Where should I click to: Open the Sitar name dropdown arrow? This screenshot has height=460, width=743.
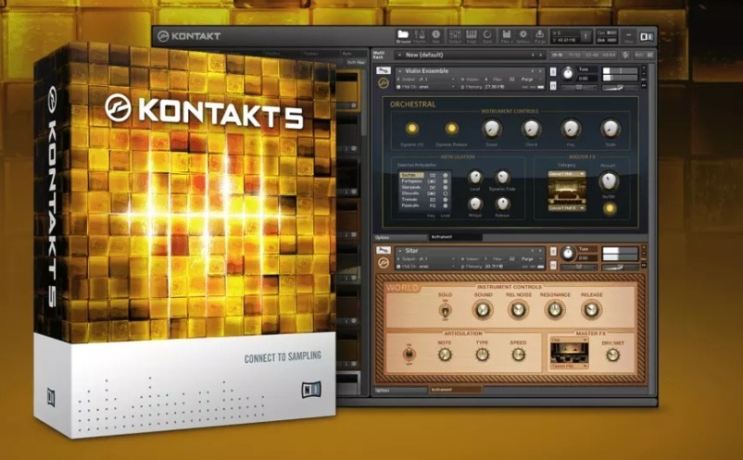point(400,250)
